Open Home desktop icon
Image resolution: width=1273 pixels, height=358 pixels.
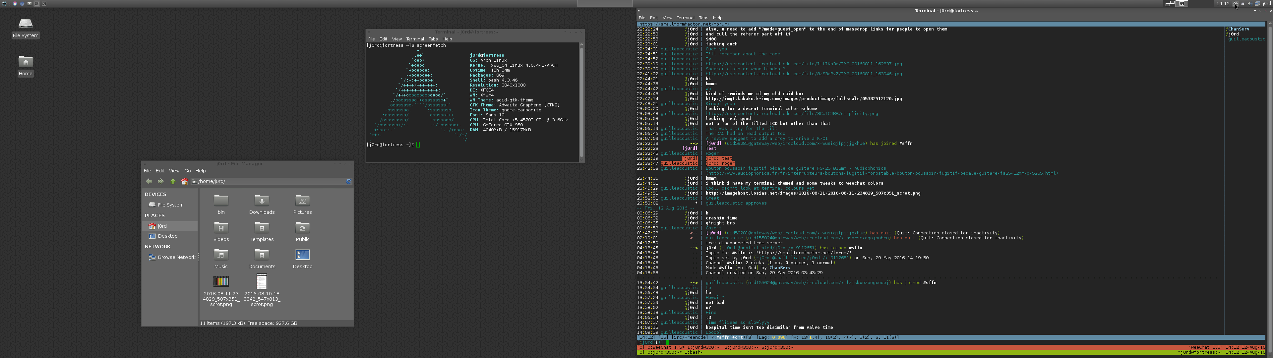point(26,66)
